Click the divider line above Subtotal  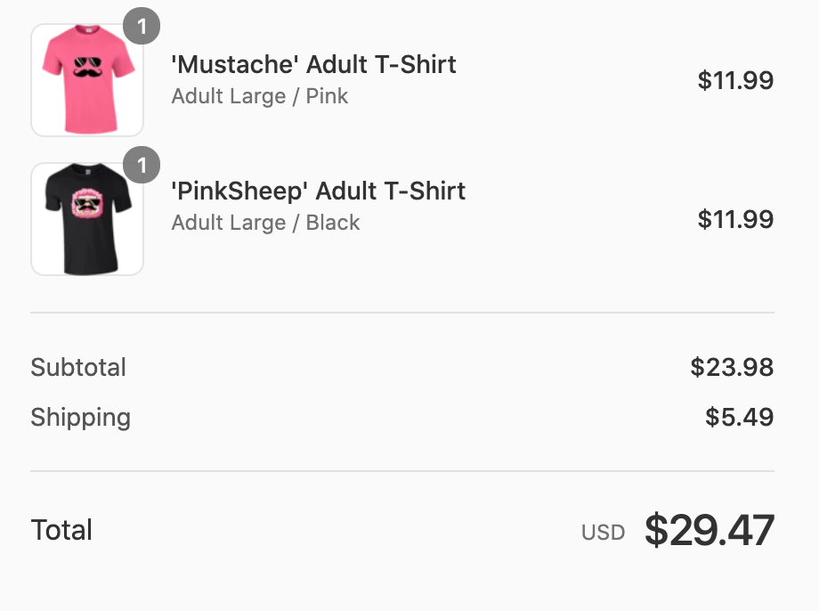tap(402, 314)
